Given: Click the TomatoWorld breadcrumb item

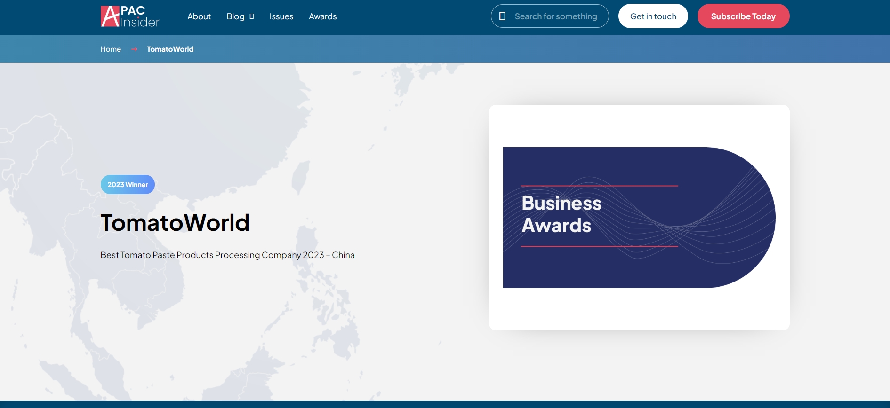Looking at the screenshot, I should (170, 49).
